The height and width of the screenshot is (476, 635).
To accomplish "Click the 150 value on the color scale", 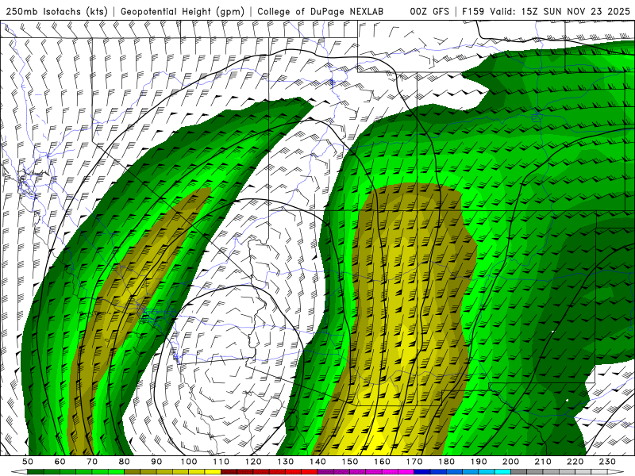I will pyautogui.click(x=349, y=462).
